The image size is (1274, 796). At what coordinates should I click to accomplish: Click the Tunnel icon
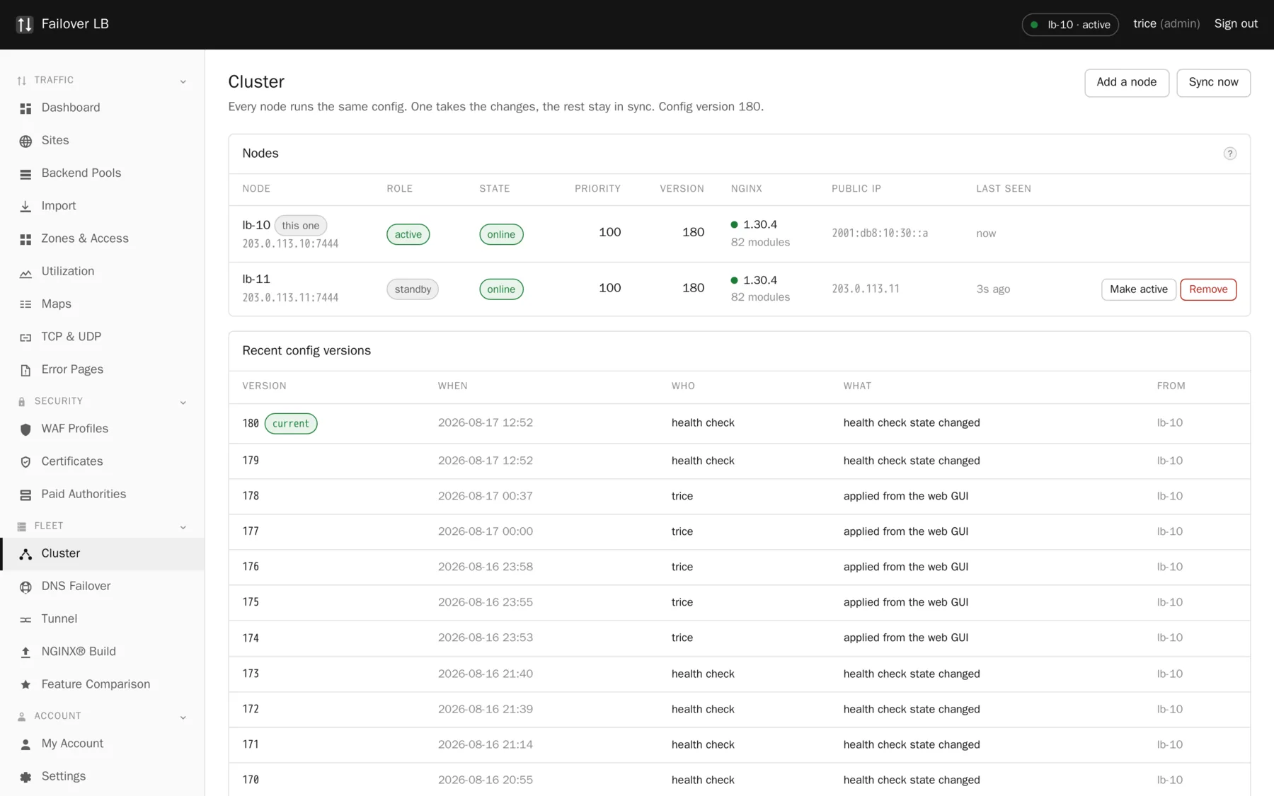click(x=25, y=619)
